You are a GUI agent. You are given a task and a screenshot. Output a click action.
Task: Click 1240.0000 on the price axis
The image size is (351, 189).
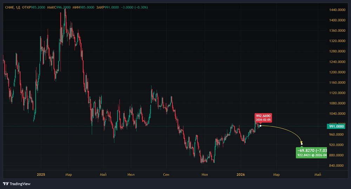(337, 62)
